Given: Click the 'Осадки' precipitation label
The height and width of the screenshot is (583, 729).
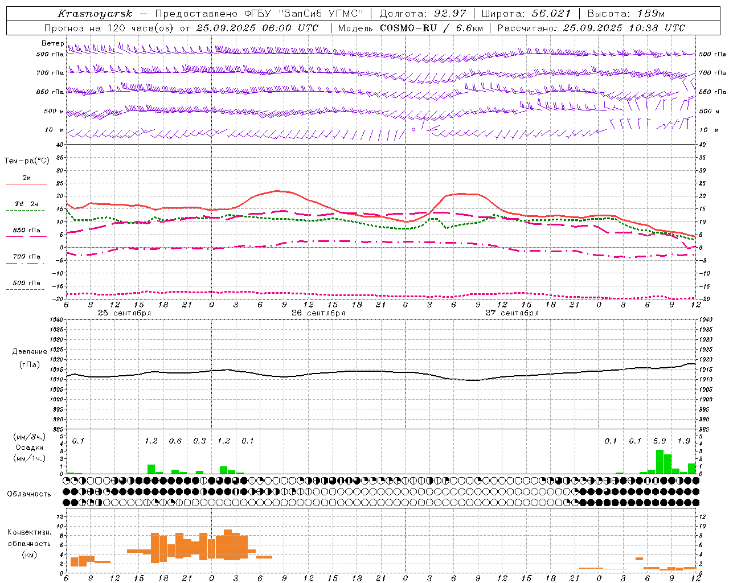Looking at the screenshot, I should point(29,447).
